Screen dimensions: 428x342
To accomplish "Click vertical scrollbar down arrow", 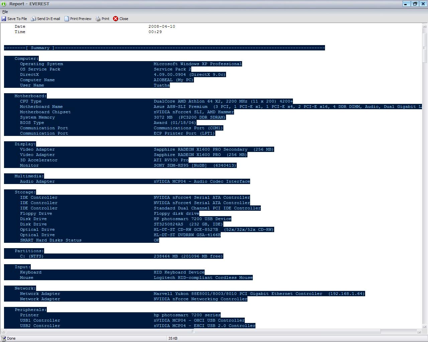I will point(425,326).
